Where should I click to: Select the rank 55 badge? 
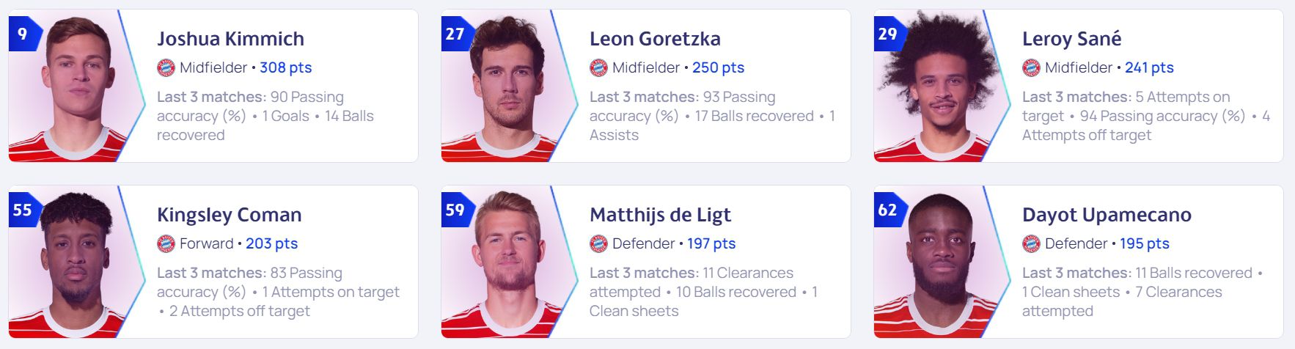tap(24, 210)
